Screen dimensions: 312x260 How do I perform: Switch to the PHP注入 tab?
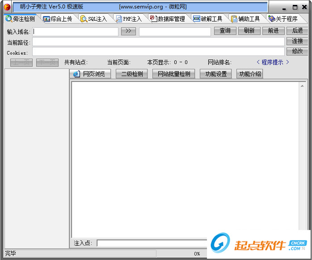[129, 19]
